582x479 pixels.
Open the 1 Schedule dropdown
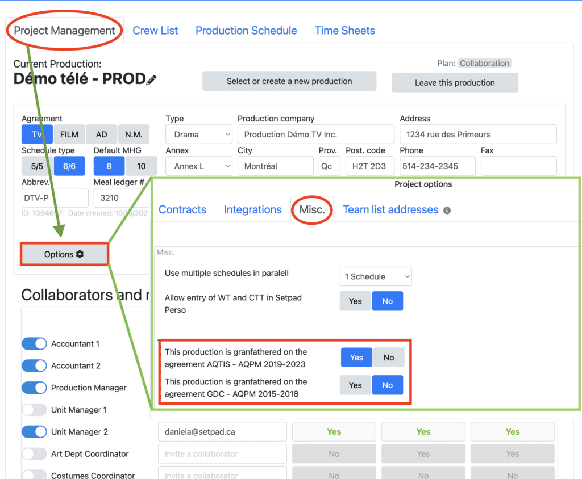[375, 276]
